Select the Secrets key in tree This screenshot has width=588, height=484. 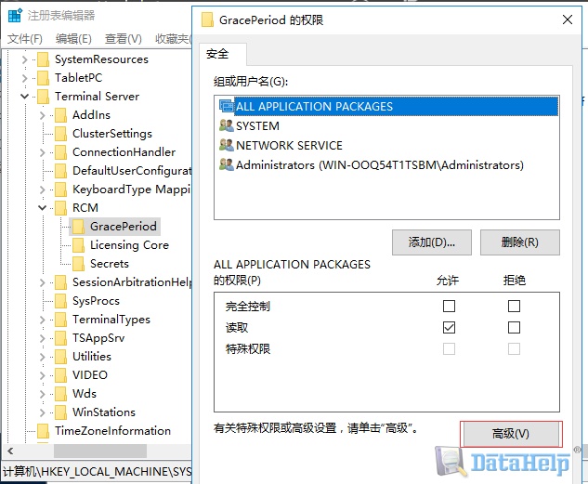click(x=109, y=264)
